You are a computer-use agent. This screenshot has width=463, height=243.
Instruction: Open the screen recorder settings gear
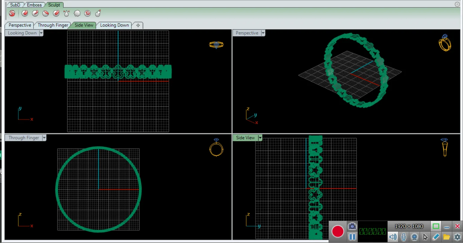[457, 237]
